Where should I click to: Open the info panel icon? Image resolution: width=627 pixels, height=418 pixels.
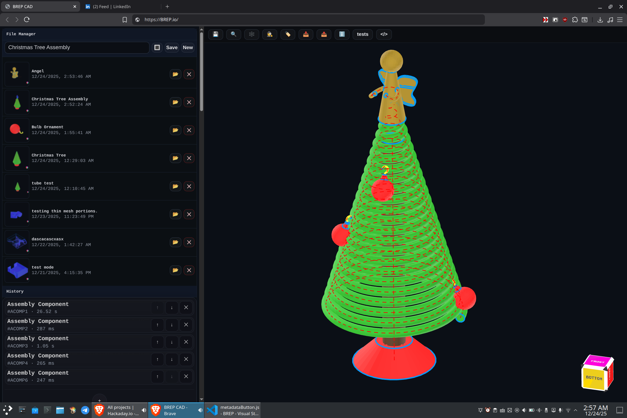point(342,34)
